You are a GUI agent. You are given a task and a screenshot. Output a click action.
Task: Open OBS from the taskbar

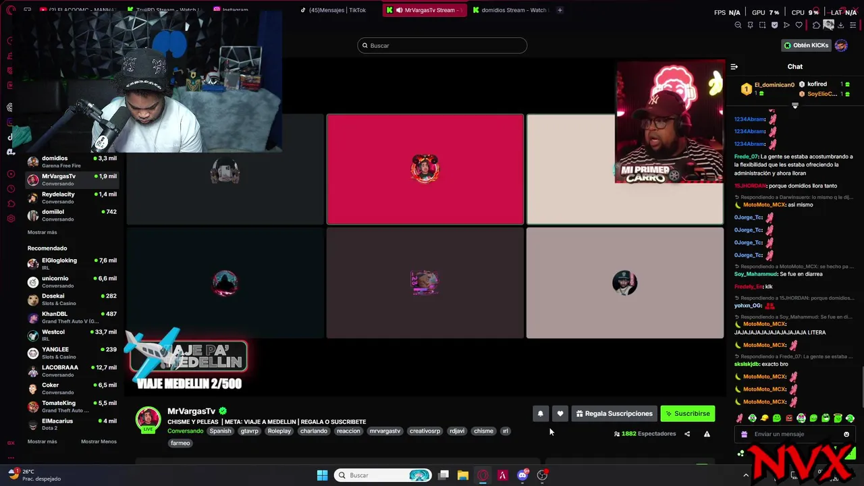tap(542, 475)
